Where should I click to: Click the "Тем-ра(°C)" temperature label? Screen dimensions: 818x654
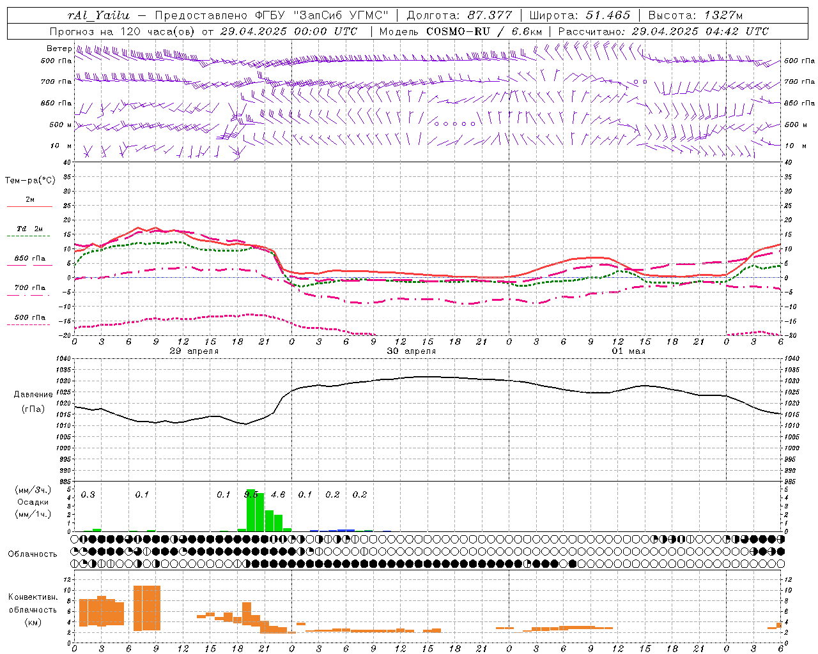pyautogui.click(x=31, y=181)
